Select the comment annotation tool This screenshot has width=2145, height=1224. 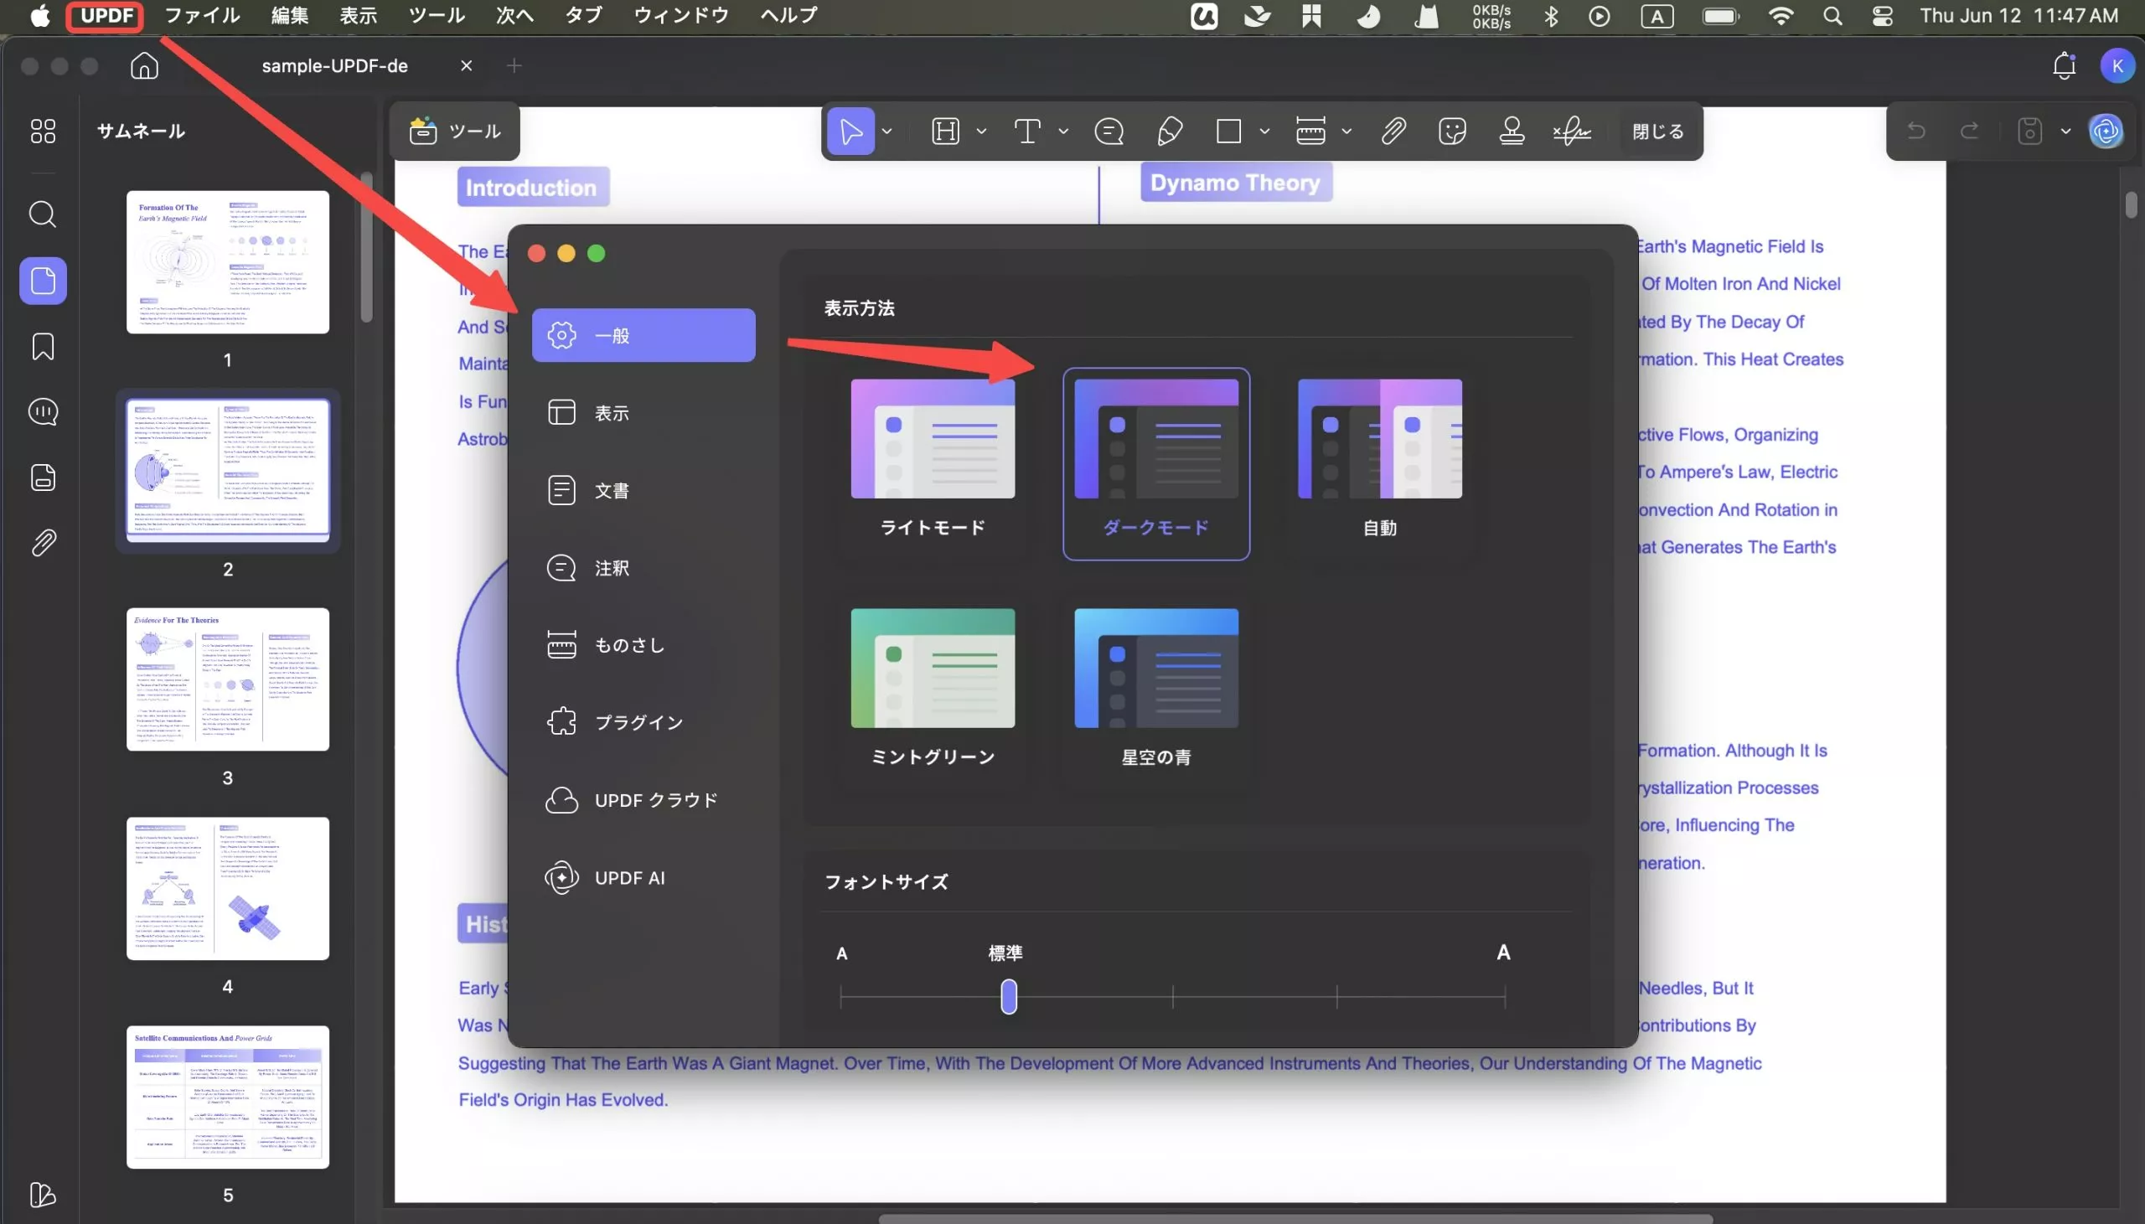(1108, 132)
